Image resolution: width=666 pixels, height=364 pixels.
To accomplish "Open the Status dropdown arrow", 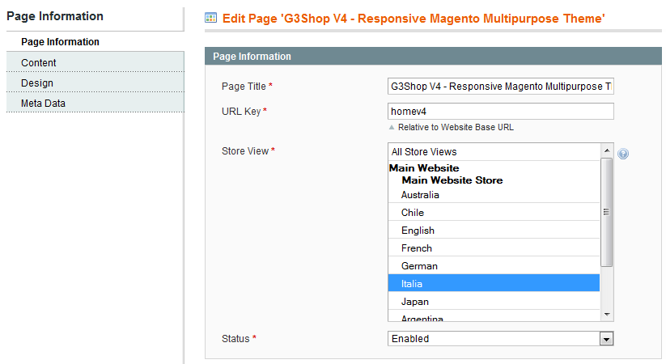I will coord(606,339).
